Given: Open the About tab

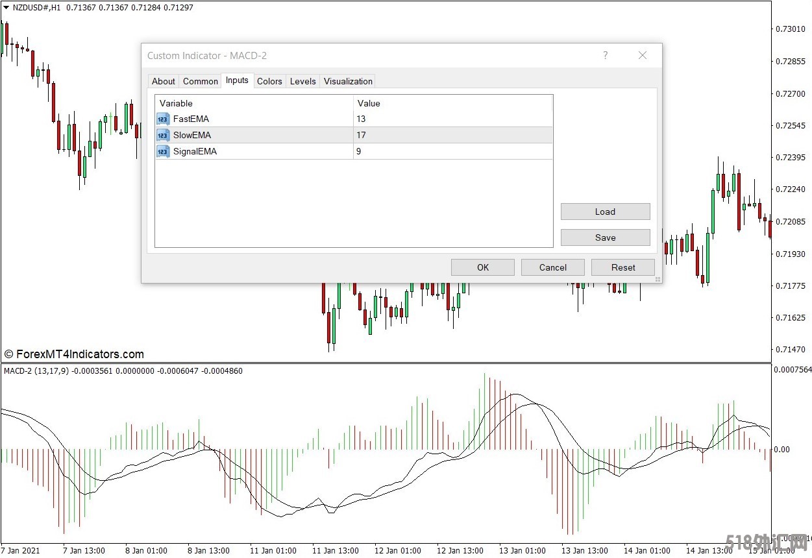Looking at the screenshot, I should coord(163,81).
